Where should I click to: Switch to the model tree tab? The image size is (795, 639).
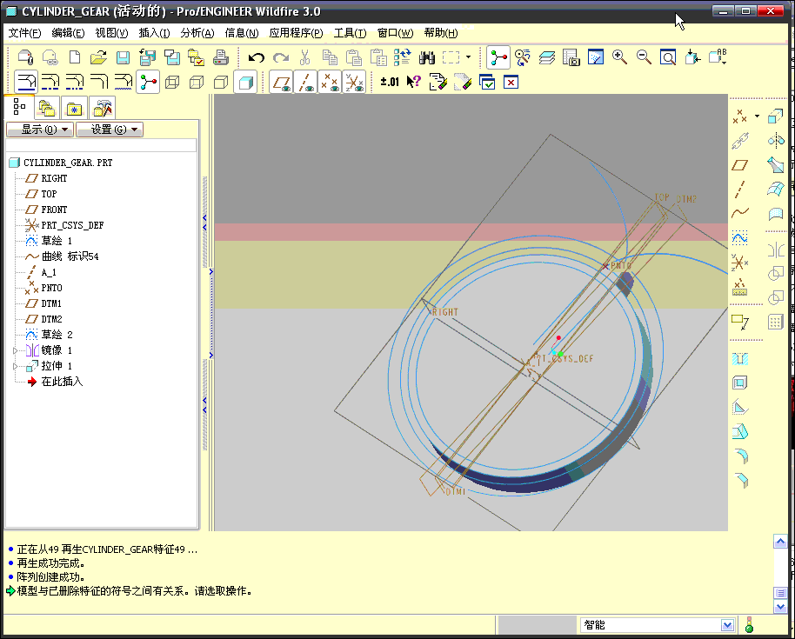19,107
